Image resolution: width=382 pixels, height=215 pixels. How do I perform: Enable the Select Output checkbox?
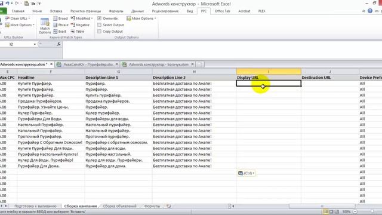pyautogui.click(x=100, y=25)
